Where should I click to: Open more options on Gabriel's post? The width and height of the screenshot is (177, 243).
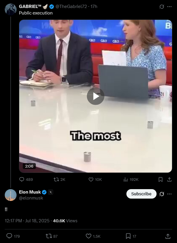pos(169,7)
